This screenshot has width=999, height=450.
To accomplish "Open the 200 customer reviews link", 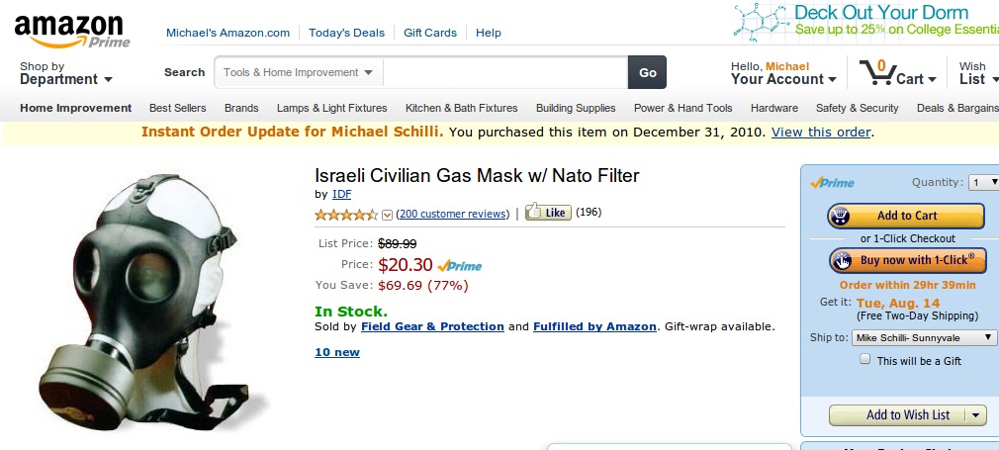I will pos(453,214).
